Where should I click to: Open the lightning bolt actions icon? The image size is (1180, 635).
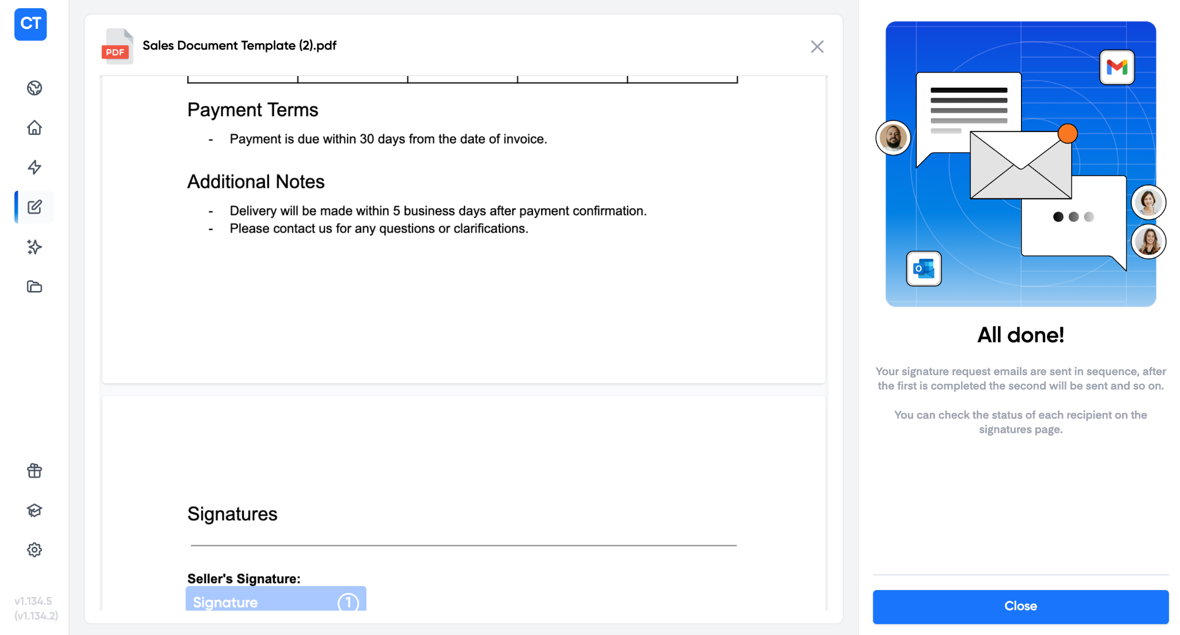pyautogui.click(x=35, y=167)
